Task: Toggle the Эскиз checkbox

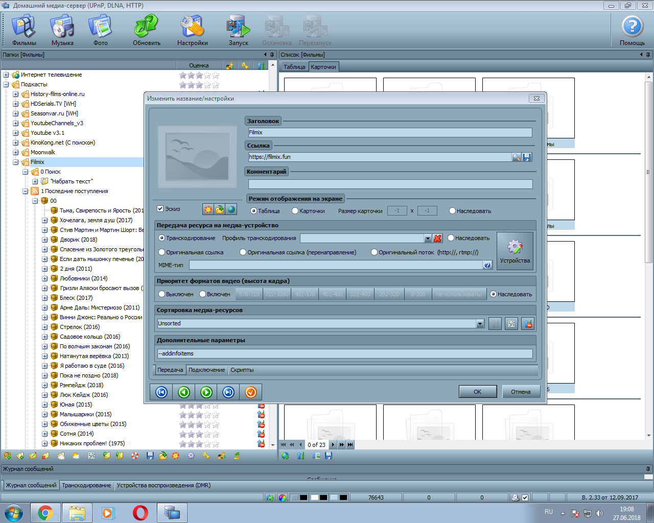Action: (x=160, y=209)
